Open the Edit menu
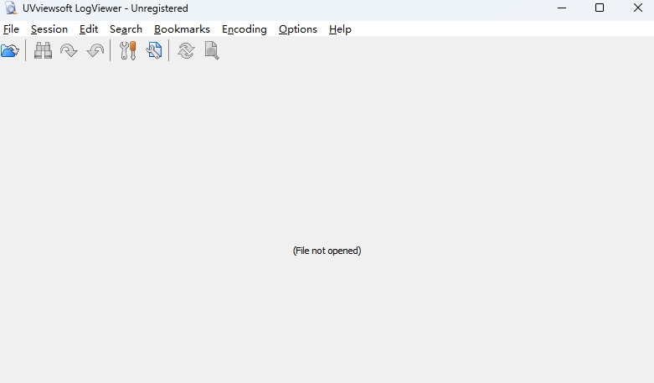 [89, 29]
